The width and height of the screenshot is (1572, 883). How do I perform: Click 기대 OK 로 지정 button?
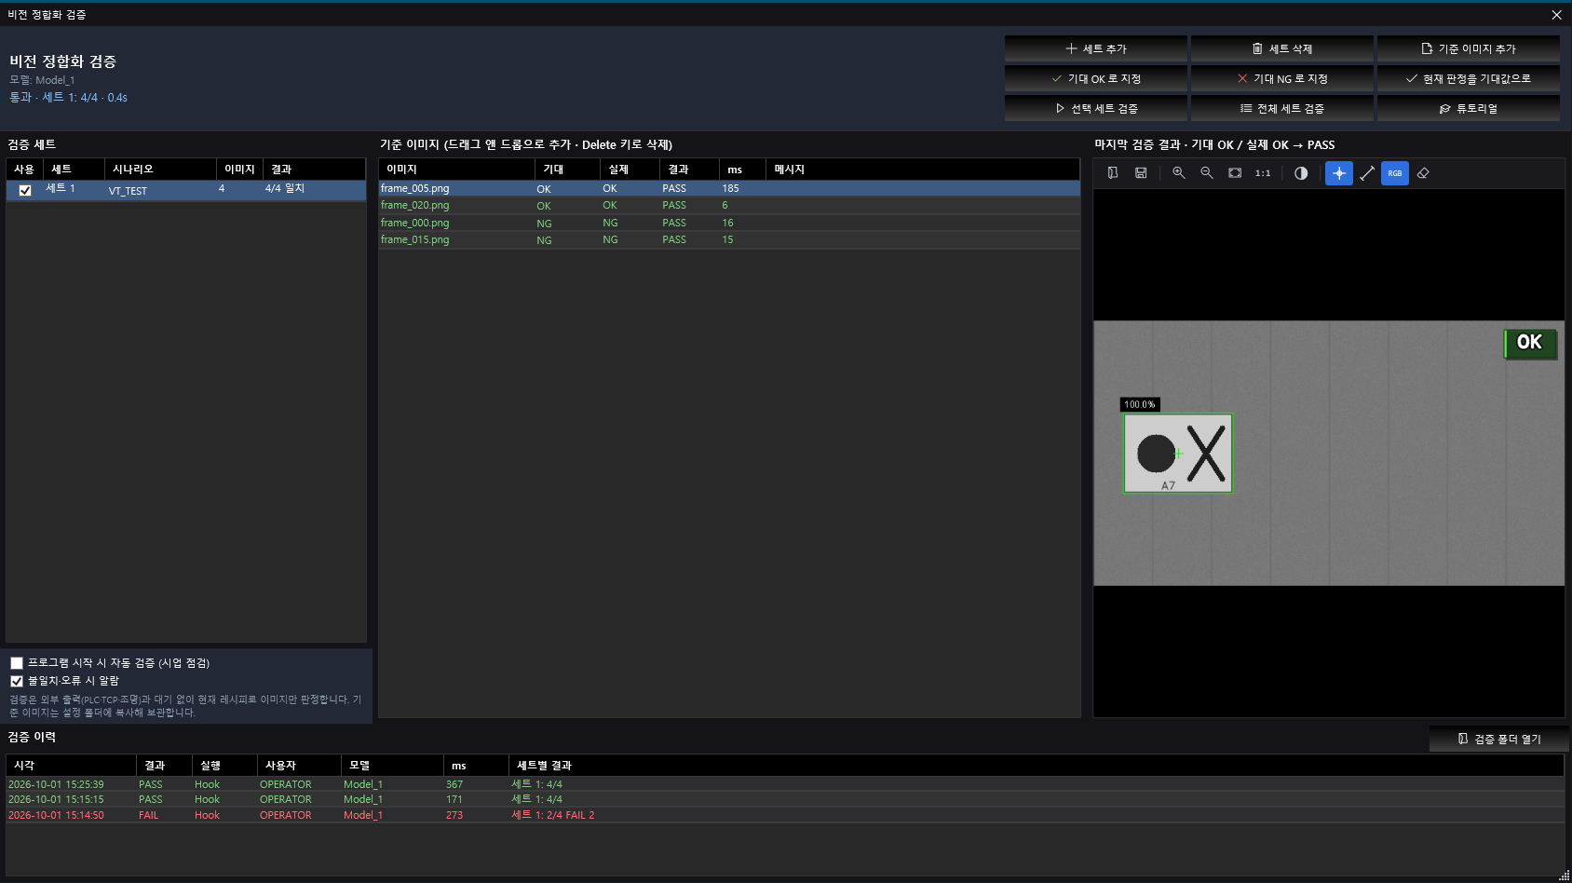tap(1096, 79)
